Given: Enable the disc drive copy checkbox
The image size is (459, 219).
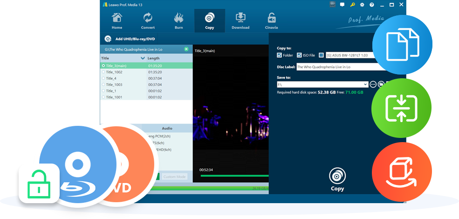Looking at the screenshot, I should (x=321, y=55).
